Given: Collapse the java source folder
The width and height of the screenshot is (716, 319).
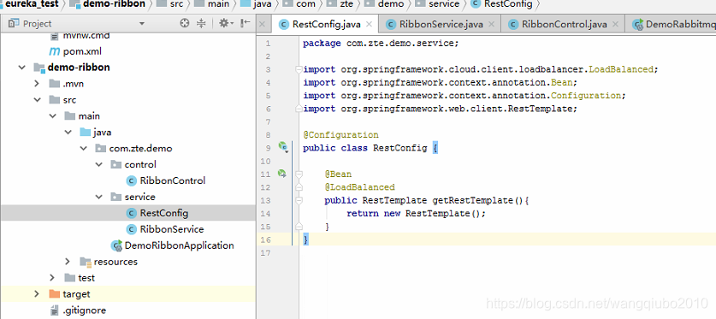Looking at the screenshot, I should [x=68, y=133].
